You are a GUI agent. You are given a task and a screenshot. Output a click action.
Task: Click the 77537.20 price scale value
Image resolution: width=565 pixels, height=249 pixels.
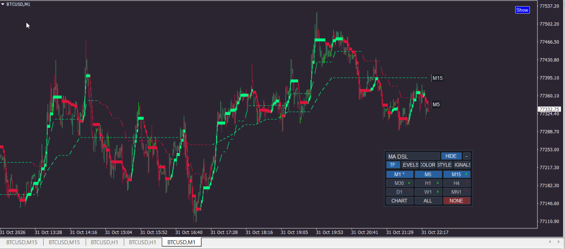549,6
